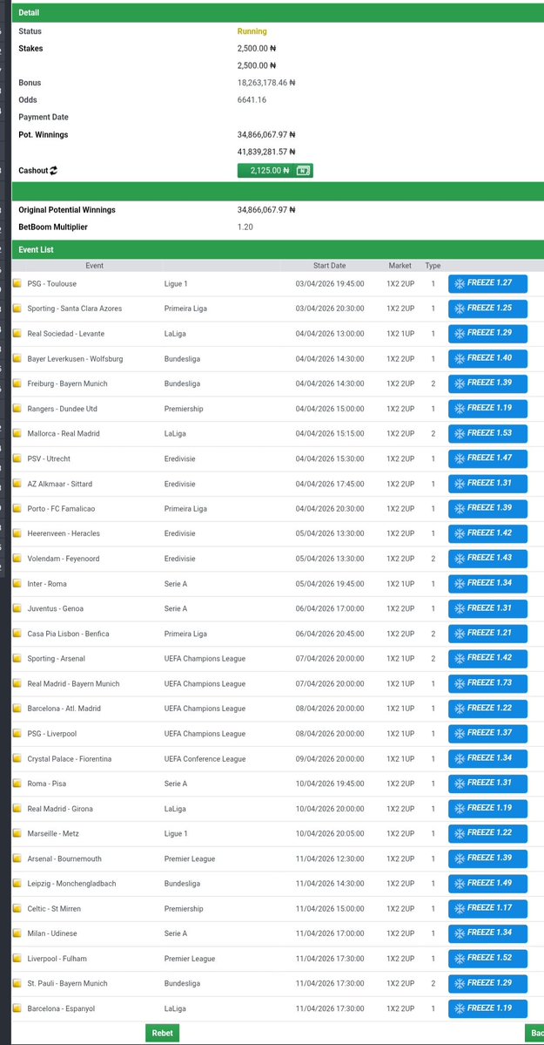This screenshot has height=1045, width=544.
Task: Click the potential winnings 41,839,281.57 value
Action: [266, 152]
